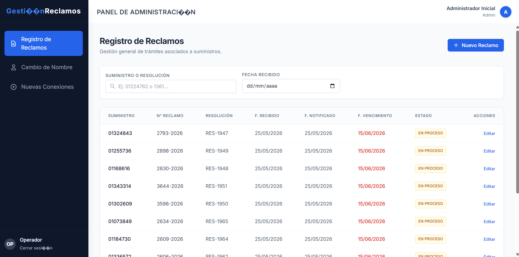Image resolution: width=519 pixels, height=257 pixels.
Task: Click the search magnifier icon in the suministro field
Action: pyautogui.click(x=112, y=86)
